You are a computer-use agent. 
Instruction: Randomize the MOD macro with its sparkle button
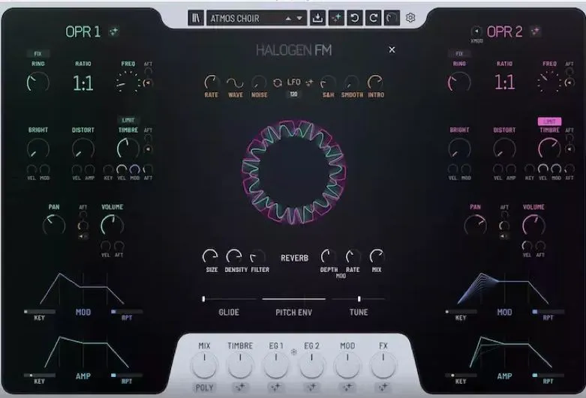347,388
